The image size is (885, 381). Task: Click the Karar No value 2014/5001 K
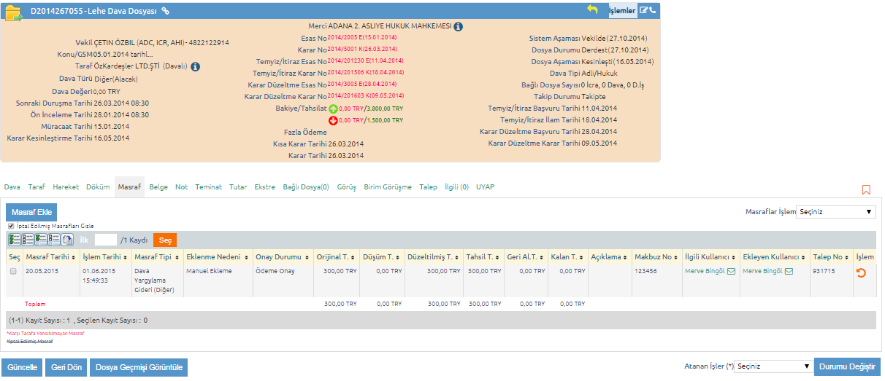coord(361,49)
